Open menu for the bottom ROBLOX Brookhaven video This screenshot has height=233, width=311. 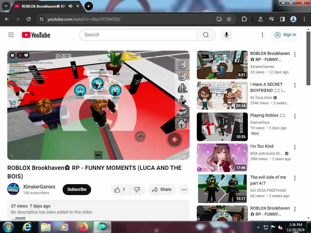pyautogui.click(x=295, y=209)
